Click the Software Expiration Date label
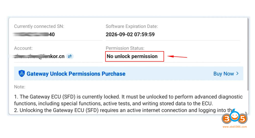The image size is (255, 138). pyautogui.click(x=132, y=26)
